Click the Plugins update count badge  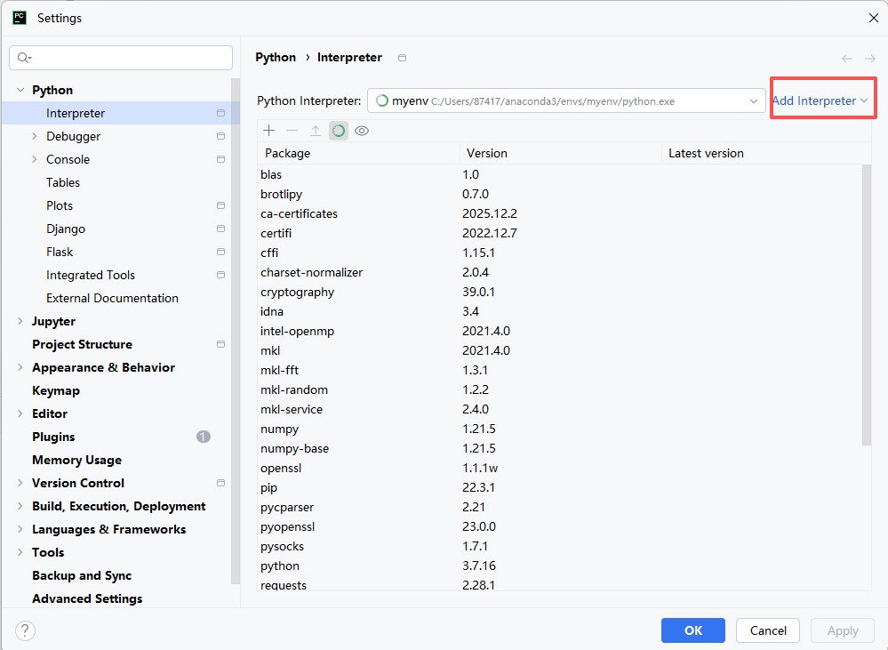[x=204, y=437]
